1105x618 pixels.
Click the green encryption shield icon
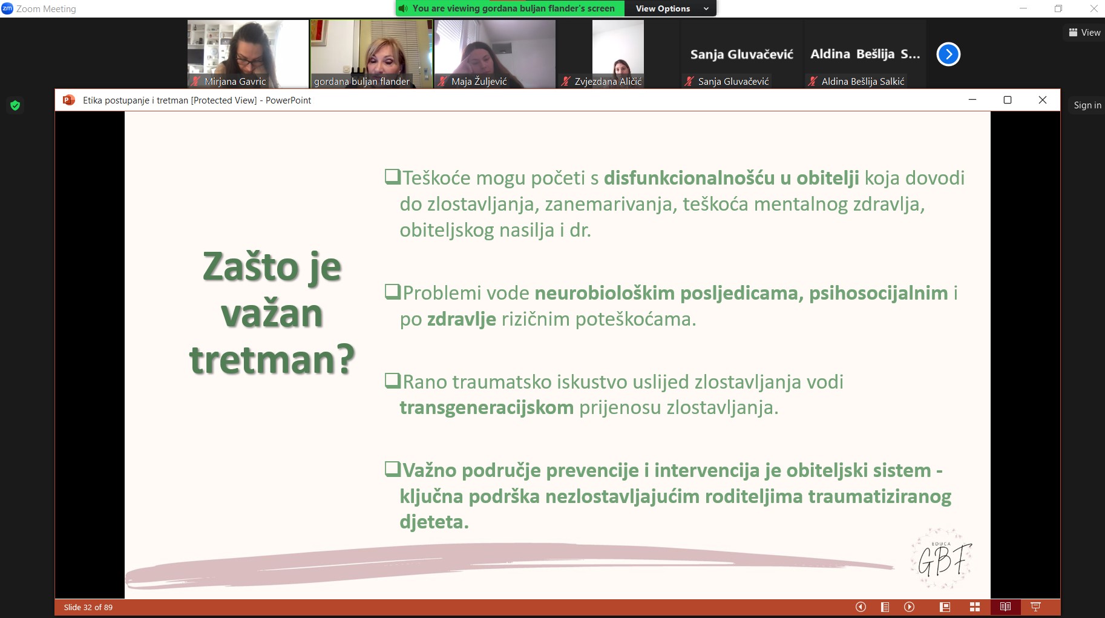(x=15, y=105)
